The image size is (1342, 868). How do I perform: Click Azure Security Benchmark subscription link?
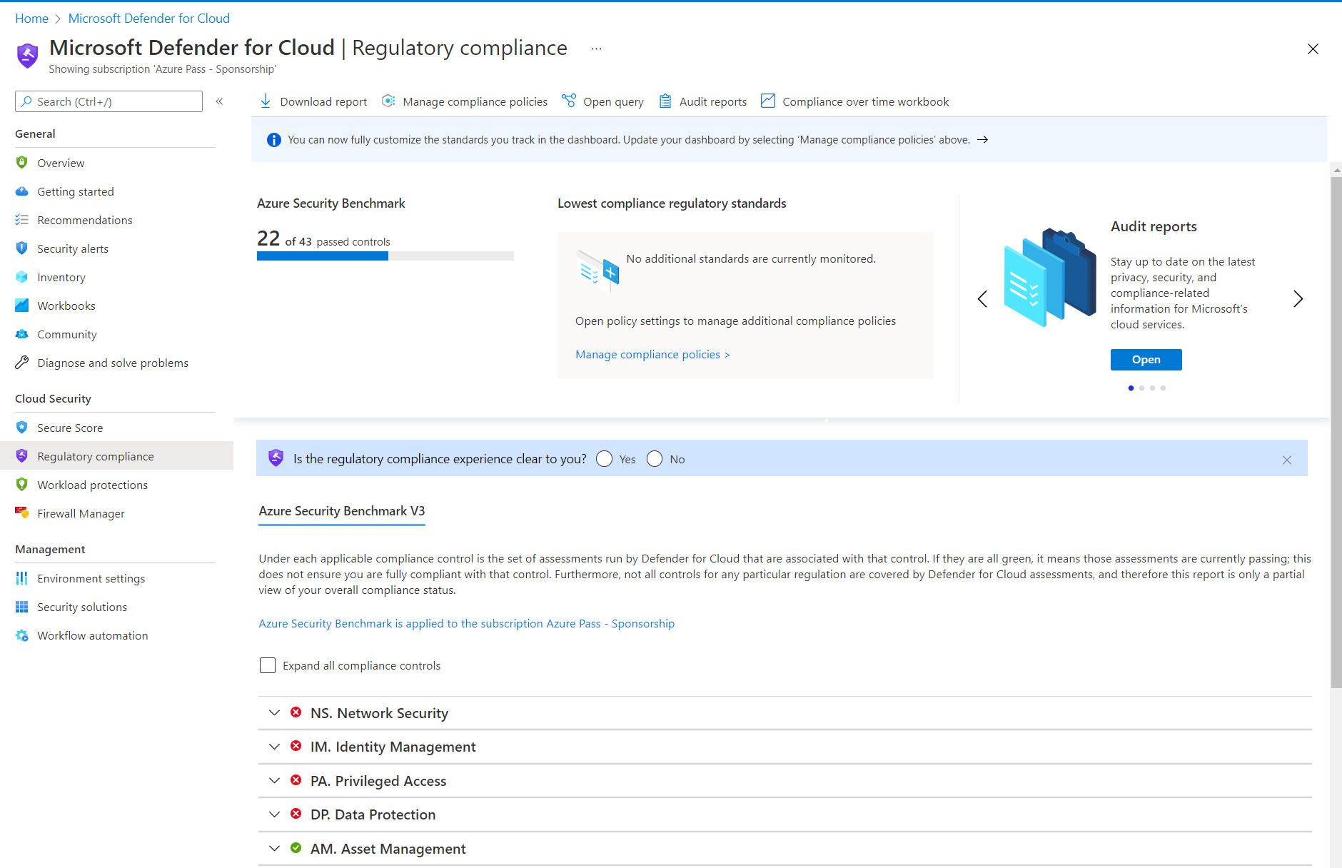tap(466, 624)
